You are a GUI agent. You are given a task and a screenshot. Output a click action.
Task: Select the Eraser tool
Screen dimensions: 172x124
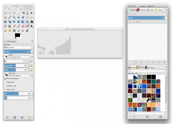(23, 26)
